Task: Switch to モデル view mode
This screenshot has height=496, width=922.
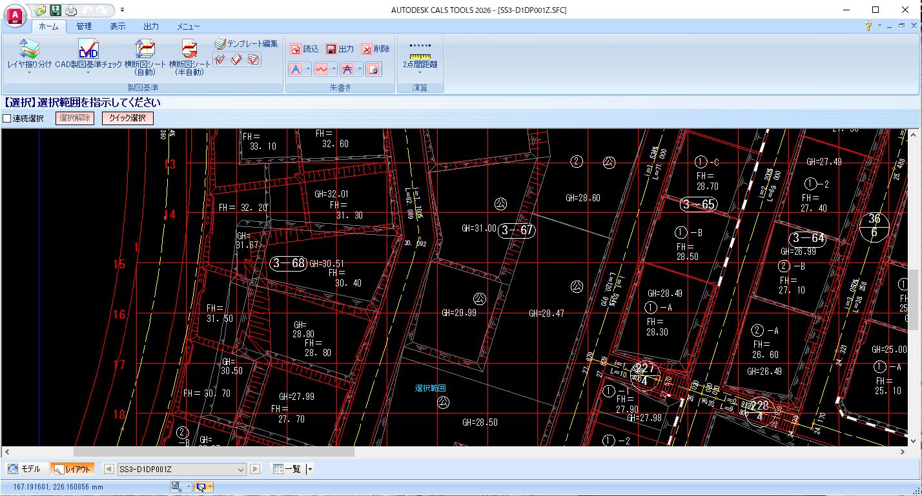Action: click(x=25, y=469)
